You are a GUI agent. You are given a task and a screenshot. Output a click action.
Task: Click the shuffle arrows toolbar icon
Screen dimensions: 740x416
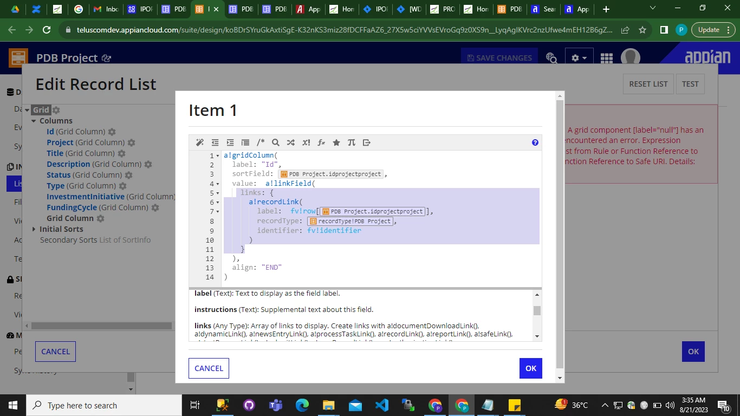click(x=291, y=142)
